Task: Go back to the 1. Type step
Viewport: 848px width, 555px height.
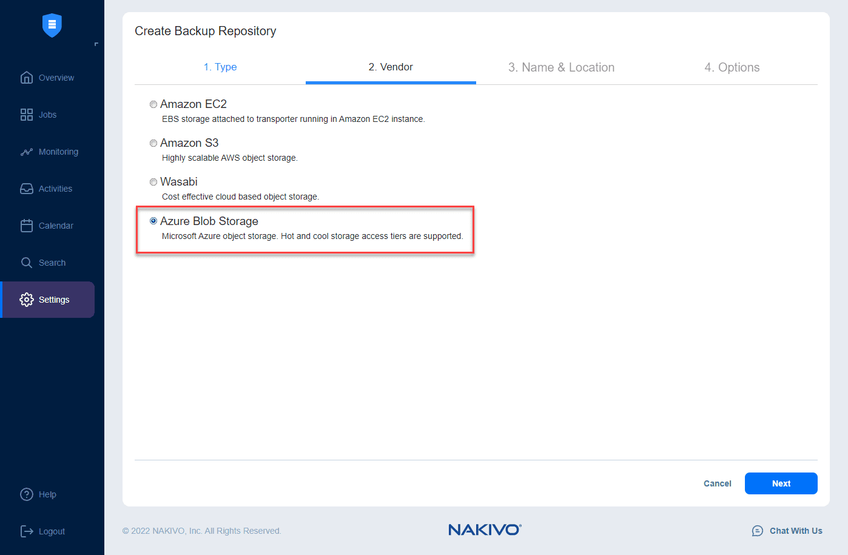Action: (220, 67)
